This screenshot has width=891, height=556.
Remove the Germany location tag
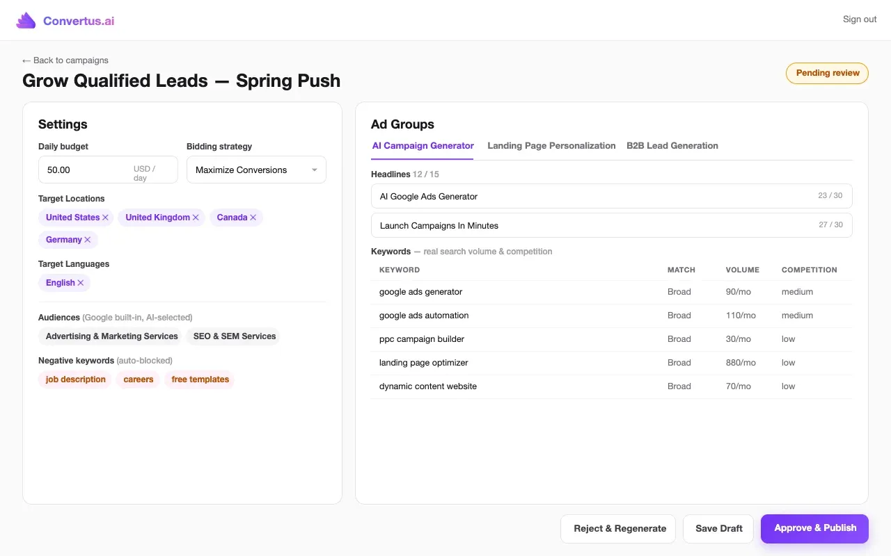88,240
